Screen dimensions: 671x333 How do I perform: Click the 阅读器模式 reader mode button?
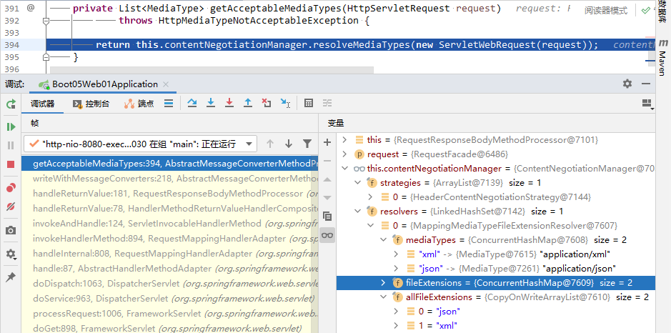tap(606, 10)
